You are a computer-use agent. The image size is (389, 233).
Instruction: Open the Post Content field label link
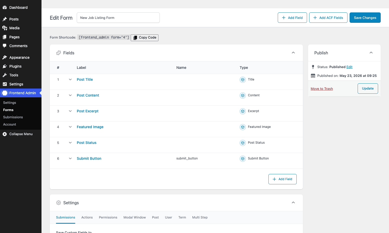click(x=88, y=95)
